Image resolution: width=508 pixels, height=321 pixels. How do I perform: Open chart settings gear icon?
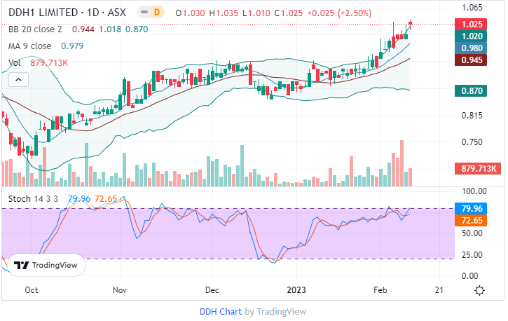(480, 290)
